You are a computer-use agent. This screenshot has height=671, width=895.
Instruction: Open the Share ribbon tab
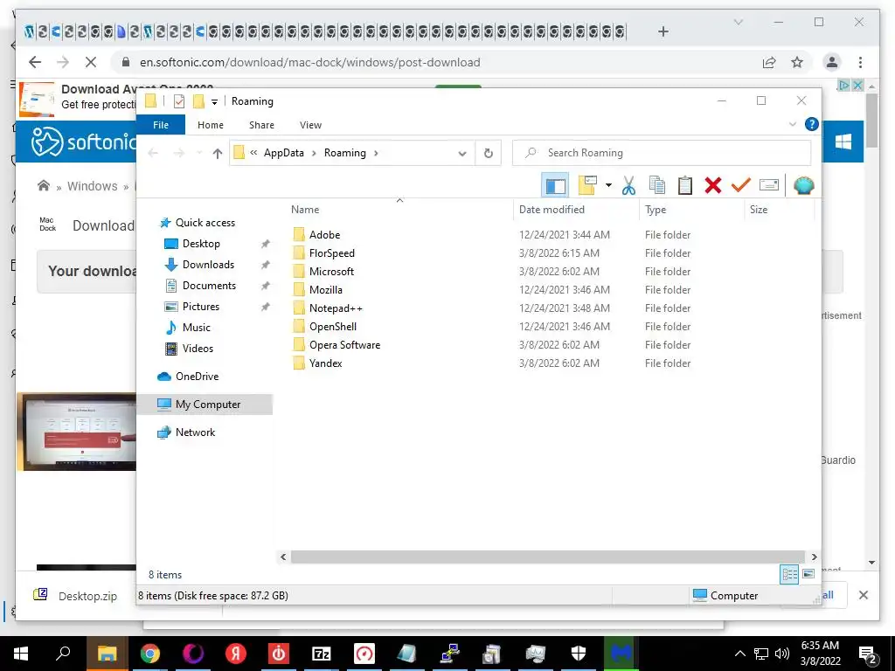261,125
